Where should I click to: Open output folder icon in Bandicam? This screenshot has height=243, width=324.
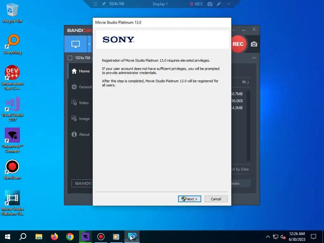coord(244,82)
